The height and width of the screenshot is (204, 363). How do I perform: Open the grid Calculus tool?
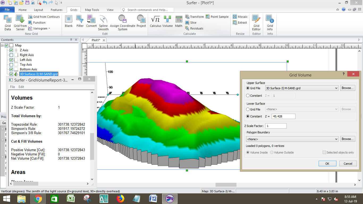[155, 21]
